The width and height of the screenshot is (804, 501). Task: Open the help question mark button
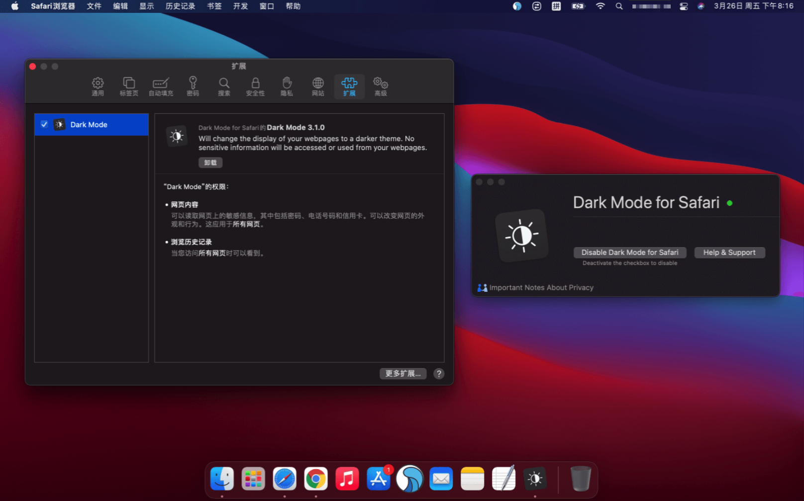[439, 374]
